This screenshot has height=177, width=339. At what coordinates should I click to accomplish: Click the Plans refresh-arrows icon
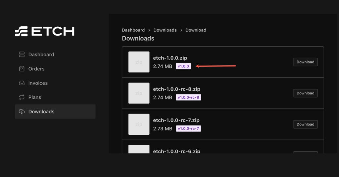point(22,97)
